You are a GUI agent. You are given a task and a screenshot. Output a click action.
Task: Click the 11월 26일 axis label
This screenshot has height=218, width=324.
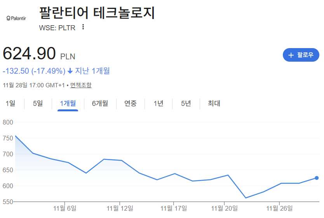279,208
